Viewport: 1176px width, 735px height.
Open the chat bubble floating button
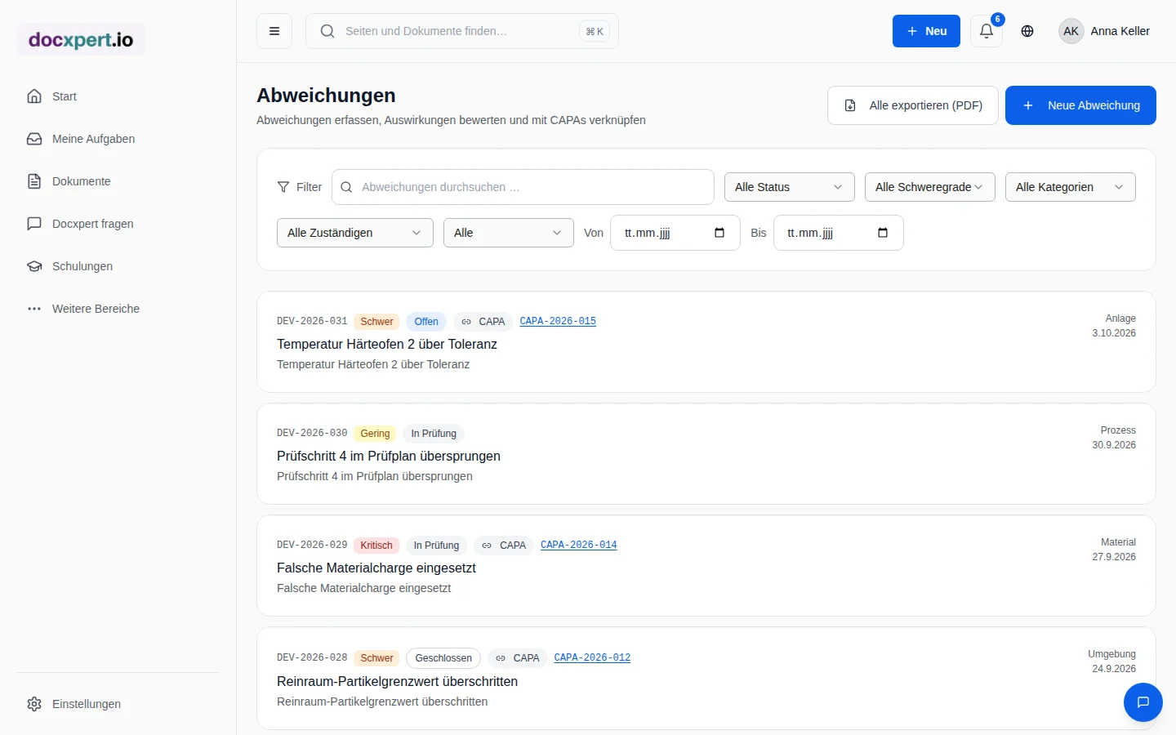pos(1143,702)
